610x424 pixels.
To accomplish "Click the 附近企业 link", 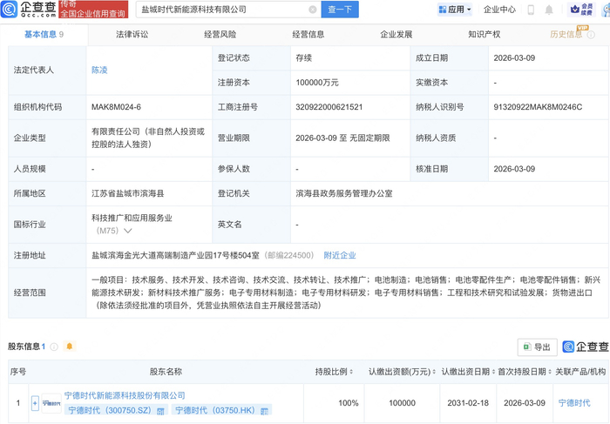I will click(339, 255).
